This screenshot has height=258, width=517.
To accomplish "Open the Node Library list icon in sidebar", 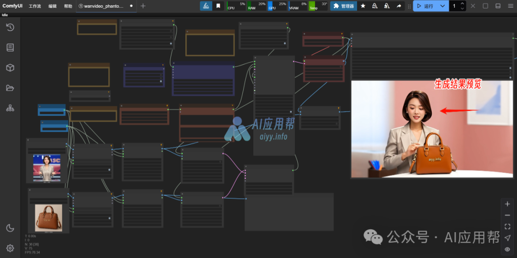I will pyautogui.click(x=10, y=47).
